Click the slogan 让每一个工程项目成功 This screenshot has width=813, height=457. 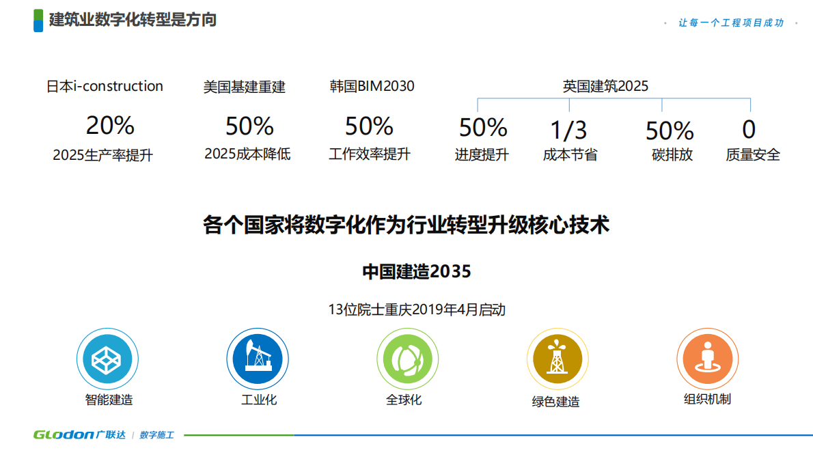coord(730,23)
